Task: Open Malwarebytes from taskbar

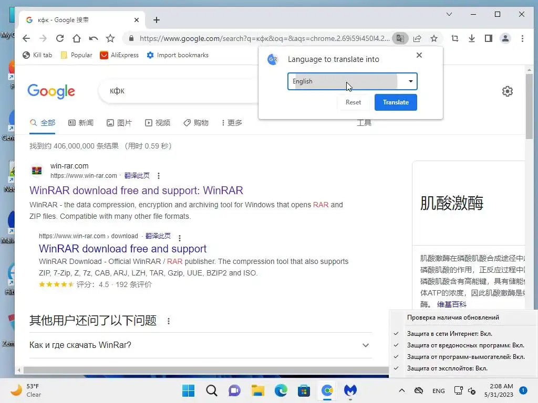Action: pos(350,390)
